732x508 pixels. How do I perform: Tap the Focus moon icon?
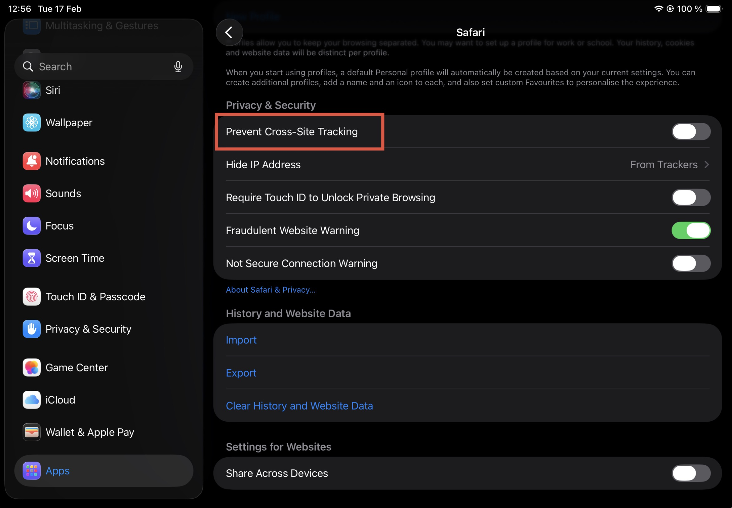click(x=31, y=226)
